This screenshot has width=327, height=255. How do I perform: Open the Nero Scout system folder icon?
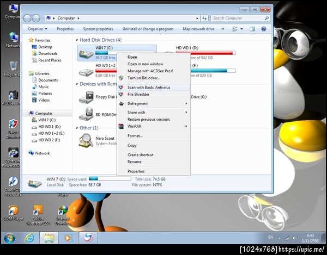[x=86, y=141]
